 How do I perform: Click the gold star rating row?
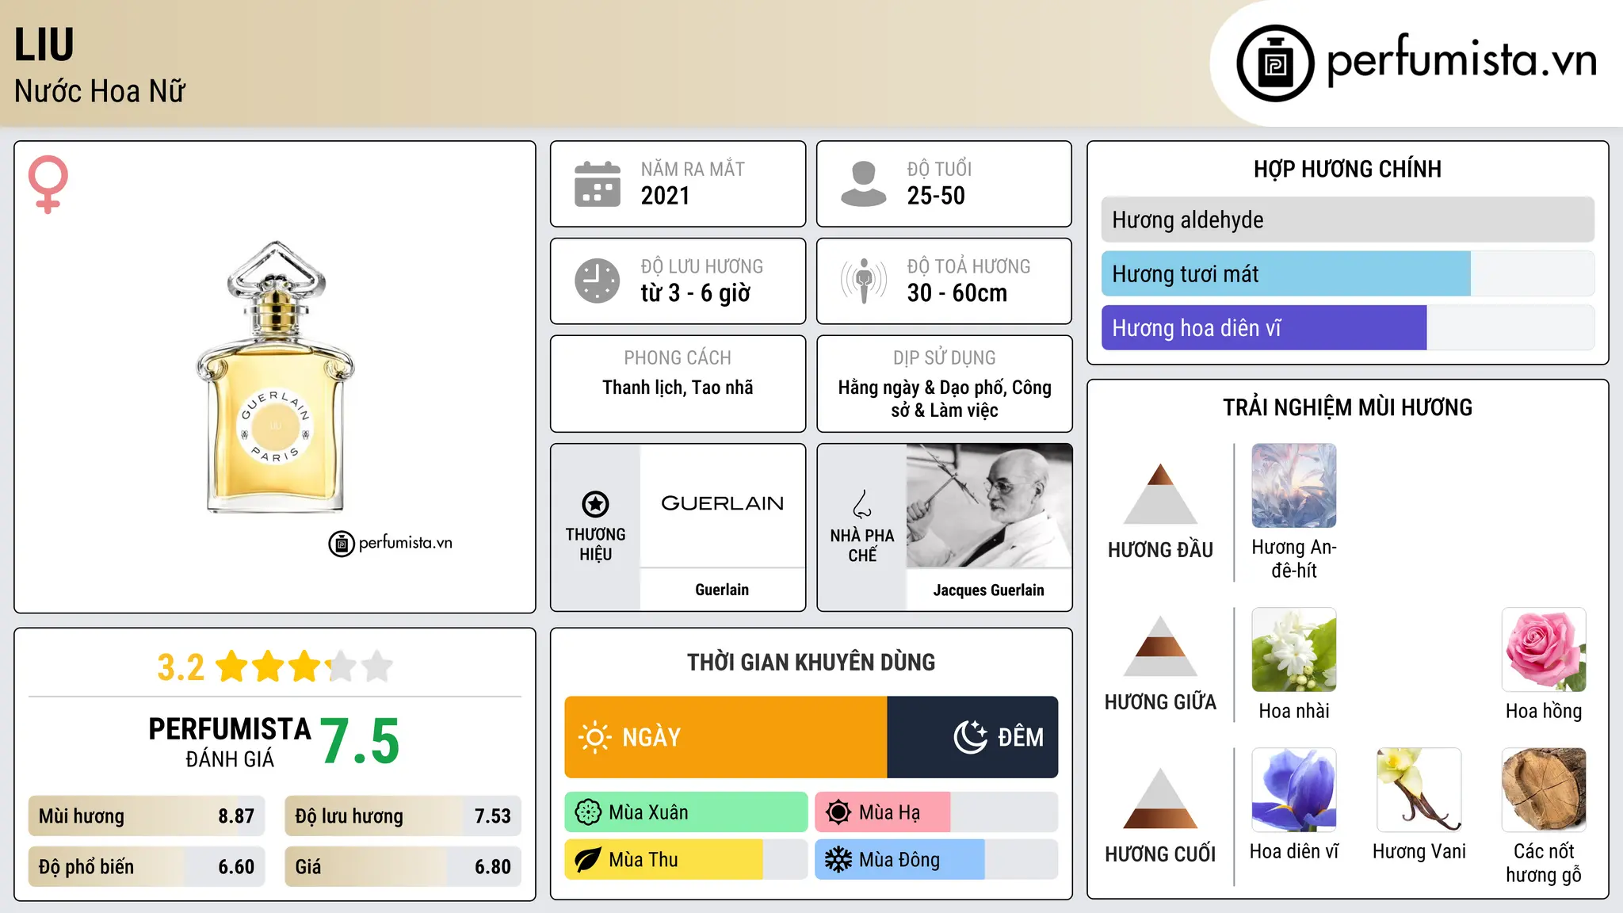(304, 667)
